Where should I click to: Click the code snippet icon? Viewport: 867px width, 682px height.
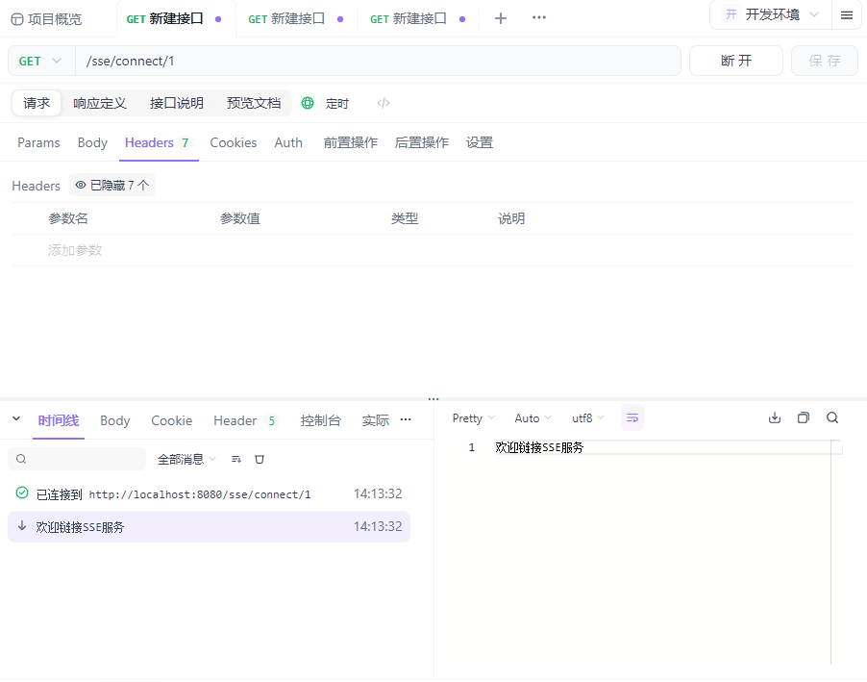[x=384, y=103]
